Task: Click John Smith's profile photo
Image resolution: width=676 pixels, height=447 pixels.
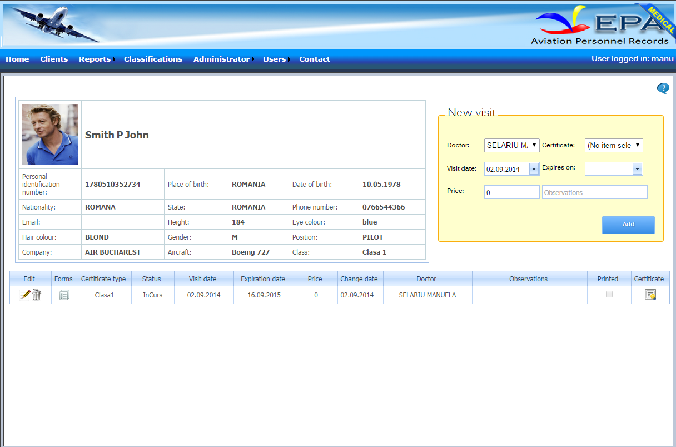Action: click(50, 135)
